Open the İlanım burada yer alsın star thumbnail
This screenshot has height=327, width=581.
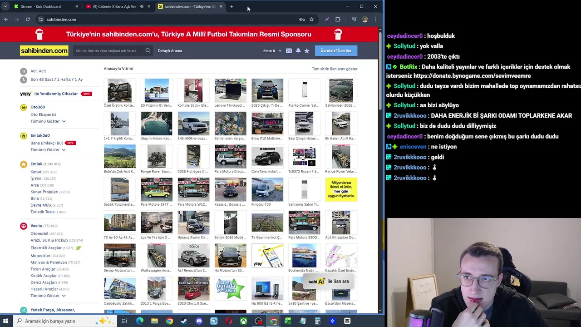(x=231, y=288)
